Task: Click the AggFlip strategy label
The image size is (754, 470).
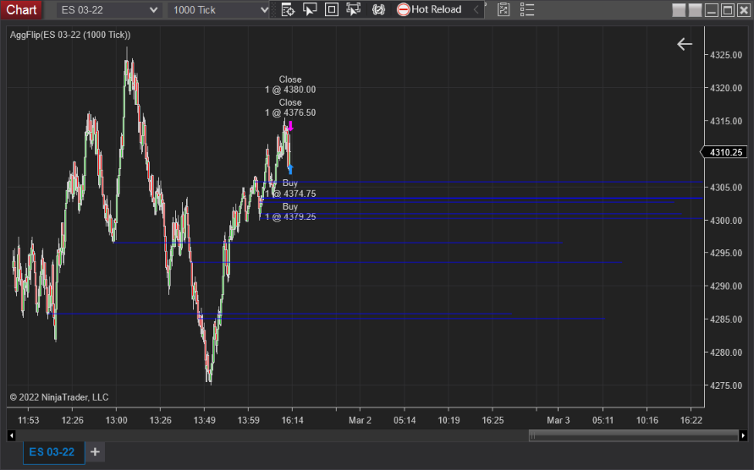Action: click(70, 35)
